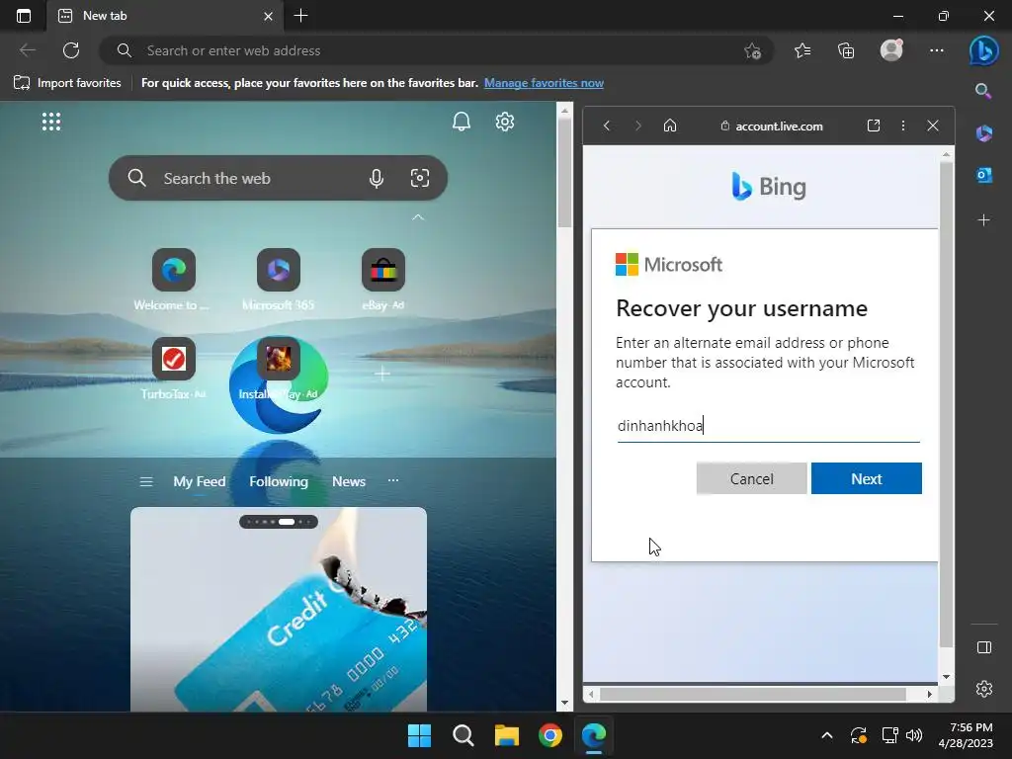The height and width of the screenshot is (759, 1012).
Task: Add this page to favorites star icon
Action: 752,51
